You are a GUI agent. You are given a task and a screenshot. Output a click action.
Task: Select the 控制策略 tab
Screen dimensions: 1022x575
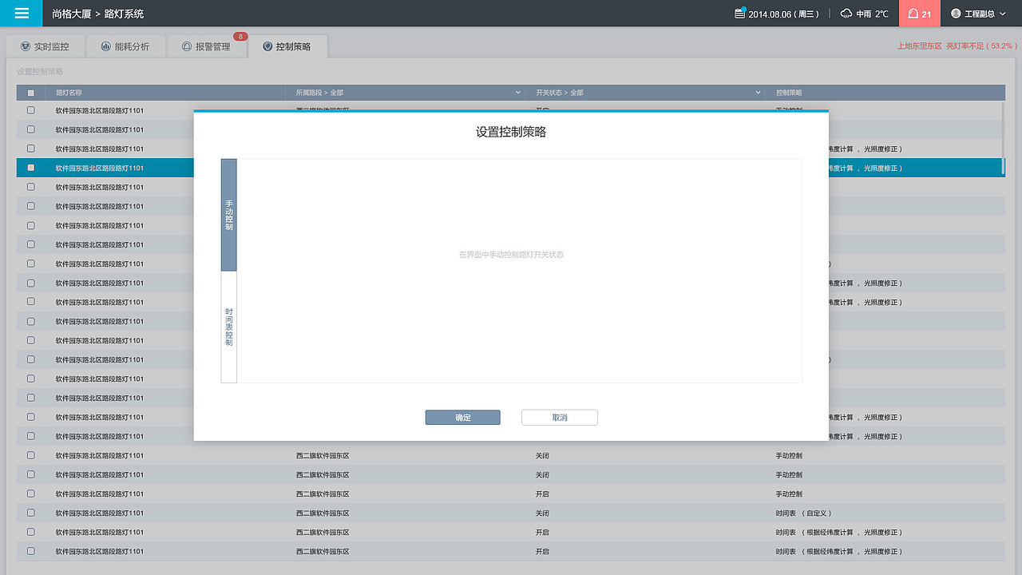coord(287,46)
